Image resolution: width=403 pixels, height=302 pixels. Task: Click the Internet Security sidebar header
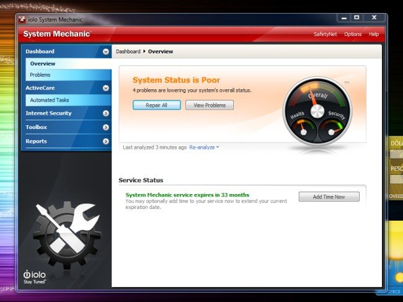click(66, 113)
